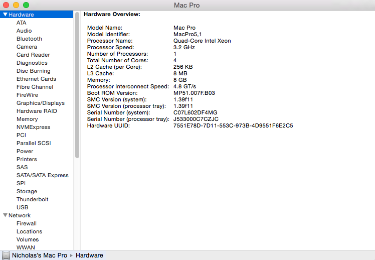Click the sidebar vertical scrollbar
Image resolution: width=375 pixels, height=260 pixels.
(x=77, y=85)
